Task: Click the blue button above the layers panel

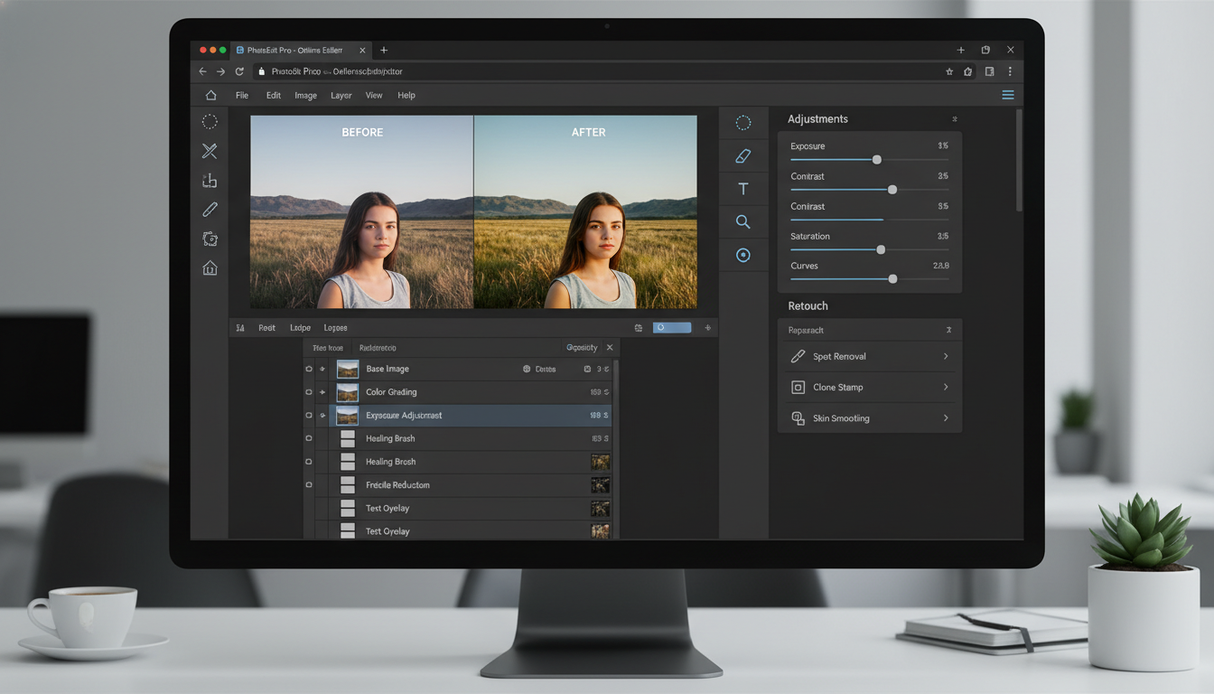Action: [671, 327]
